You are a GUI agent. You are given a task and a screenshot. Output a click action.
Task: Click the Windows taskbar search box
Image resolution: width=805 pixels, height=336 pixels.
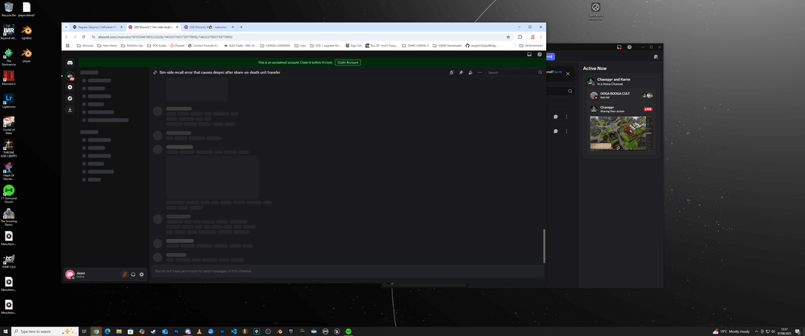point(44,331)
